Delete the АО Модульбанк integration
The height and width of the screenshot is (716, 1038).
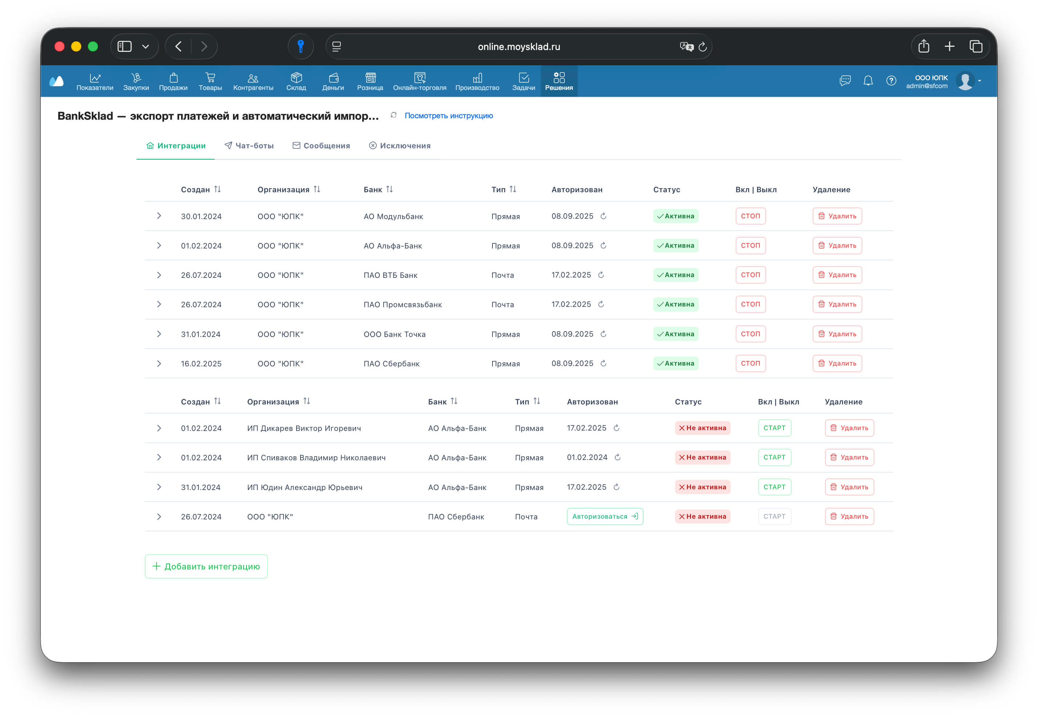click(837, 216)
